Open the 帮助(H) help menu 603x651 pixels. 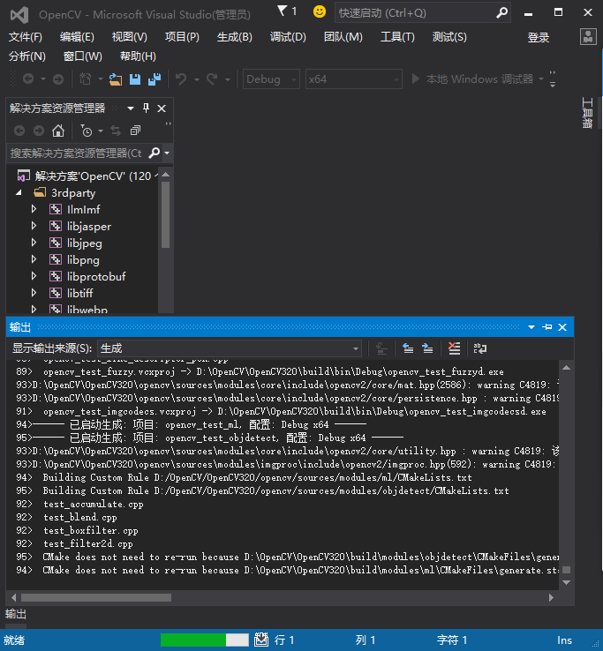[138, 56]
